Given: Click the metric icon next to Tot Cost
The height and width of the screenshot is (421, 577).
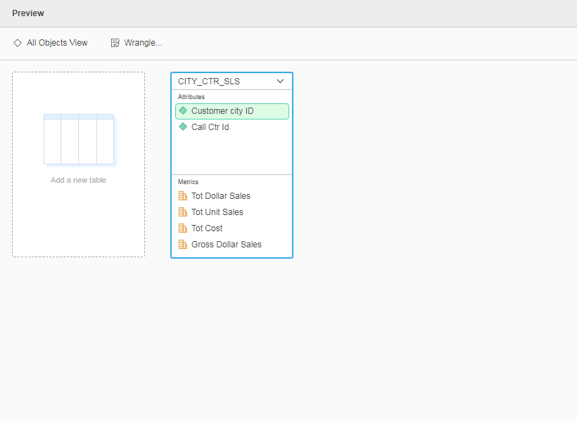Looking at the screenshot, I should tap(183, 228).
